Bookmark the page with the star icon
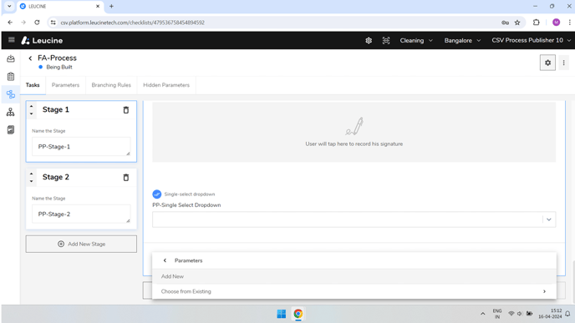 (517, 23)
